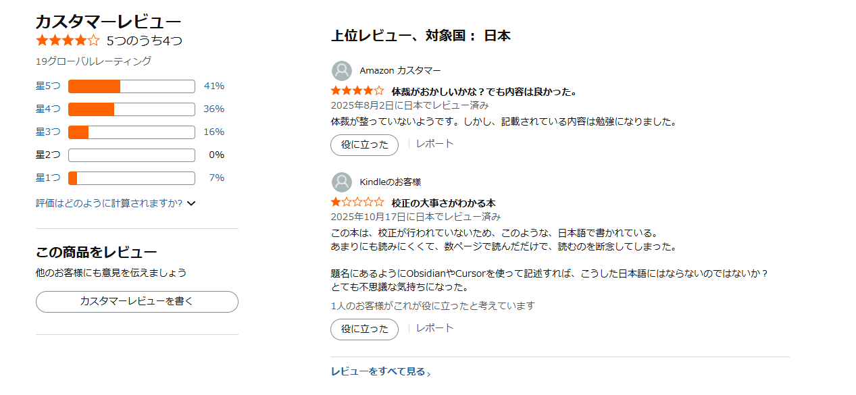Mark first review as 役に立った

(364, 144)
